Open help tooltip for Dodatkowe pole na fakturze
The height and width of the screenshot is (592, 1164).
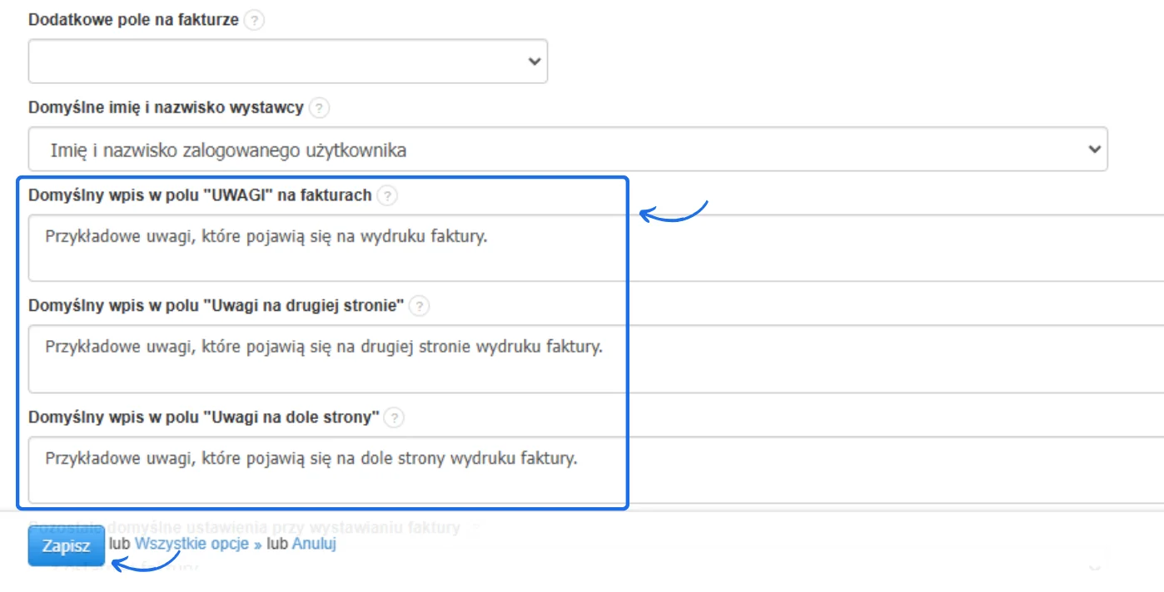tap(254, 21)
